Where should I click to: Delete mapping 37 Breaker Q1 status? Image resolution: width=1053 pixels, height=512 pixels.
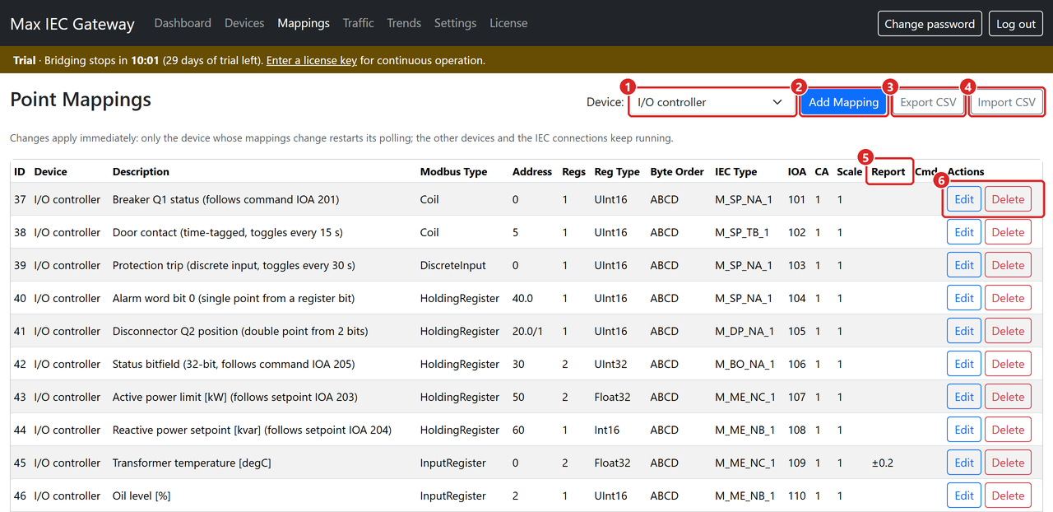point(1008,199)
